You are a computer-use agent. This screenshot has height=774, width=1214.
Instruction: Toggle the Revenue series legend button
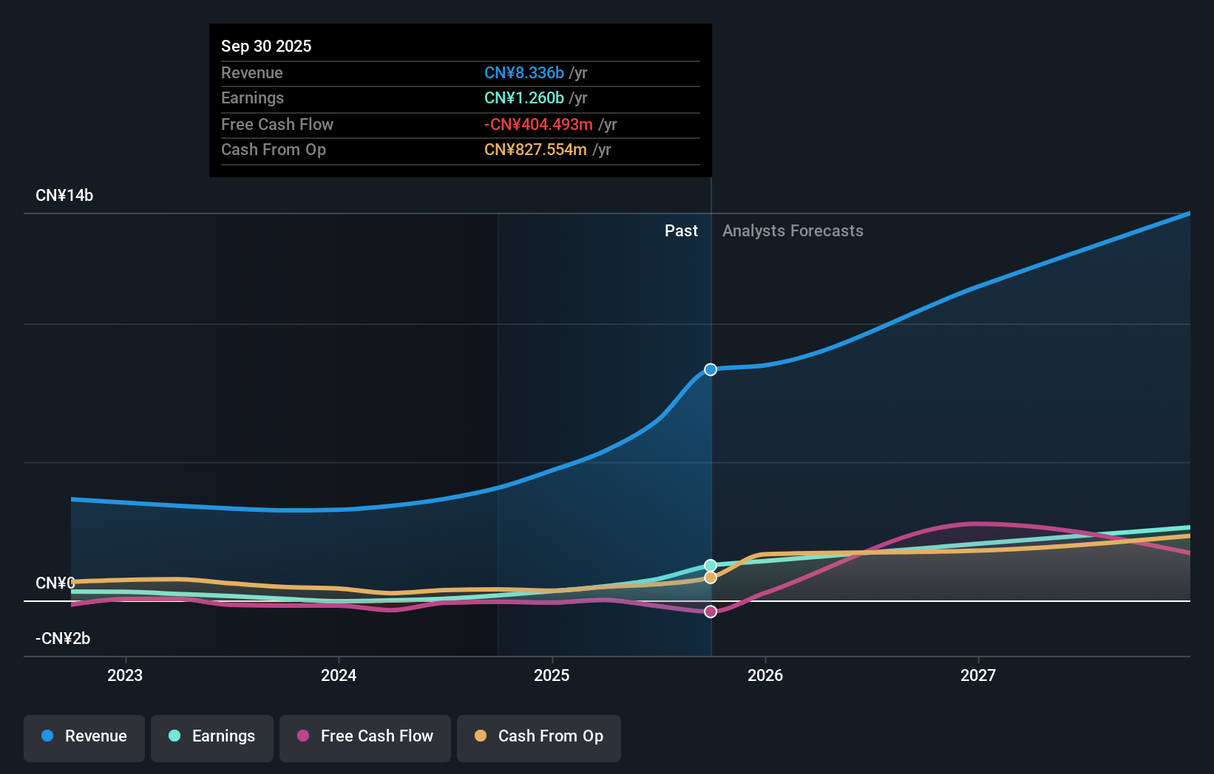coord(84,736)
